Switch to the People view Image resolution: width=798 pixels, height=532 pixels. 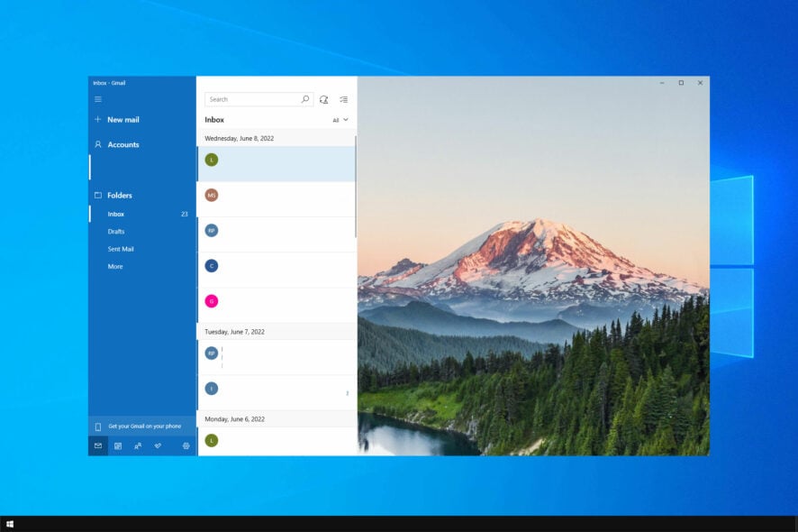click(140, 445)
